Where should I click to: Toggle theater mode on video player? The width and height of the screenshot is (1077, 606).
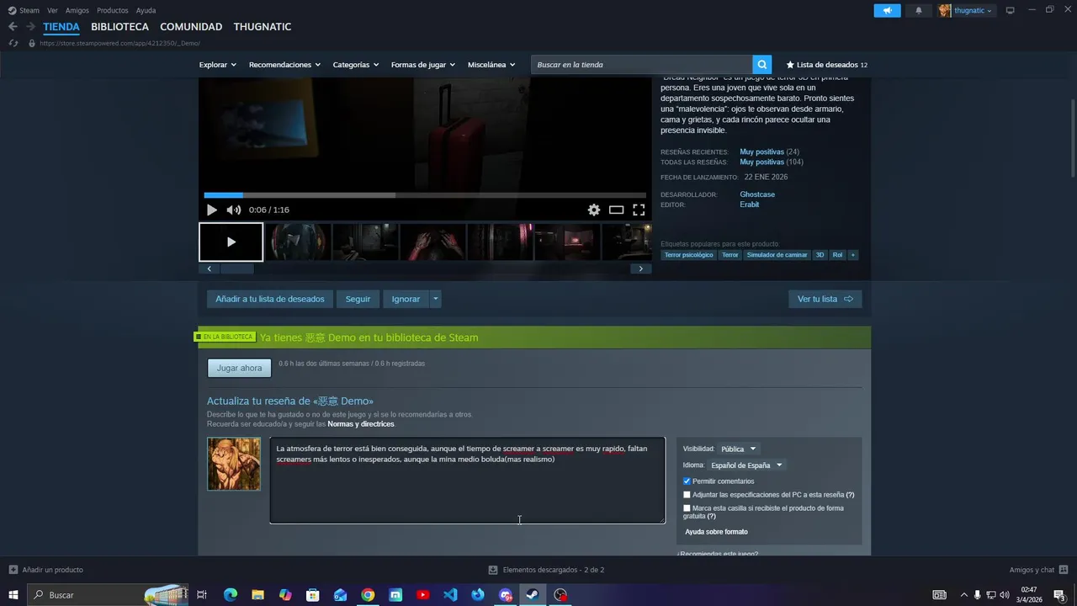click(616, 210)
